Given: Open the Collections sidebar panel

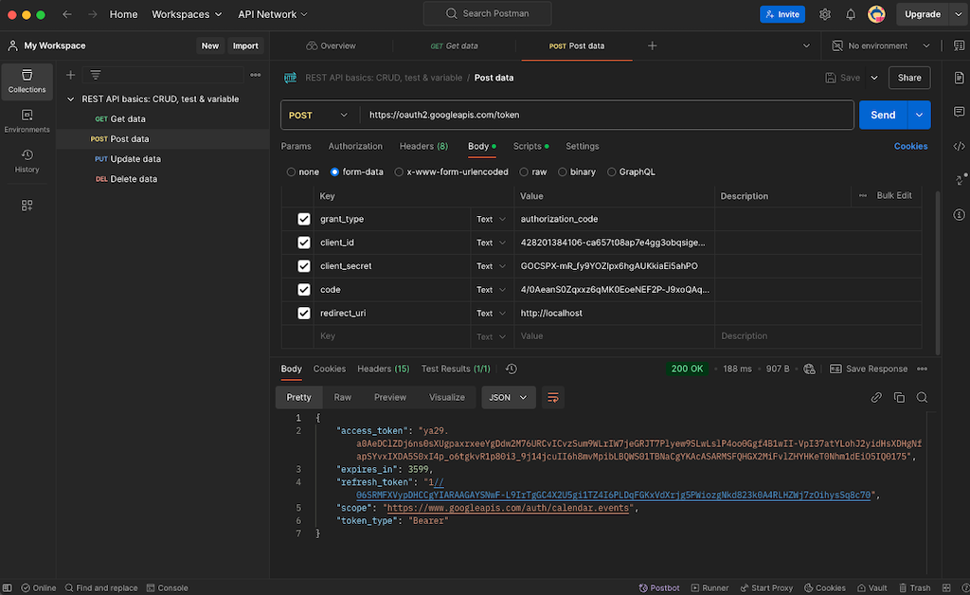Looking at the screenshot, I should coord(27,81).
